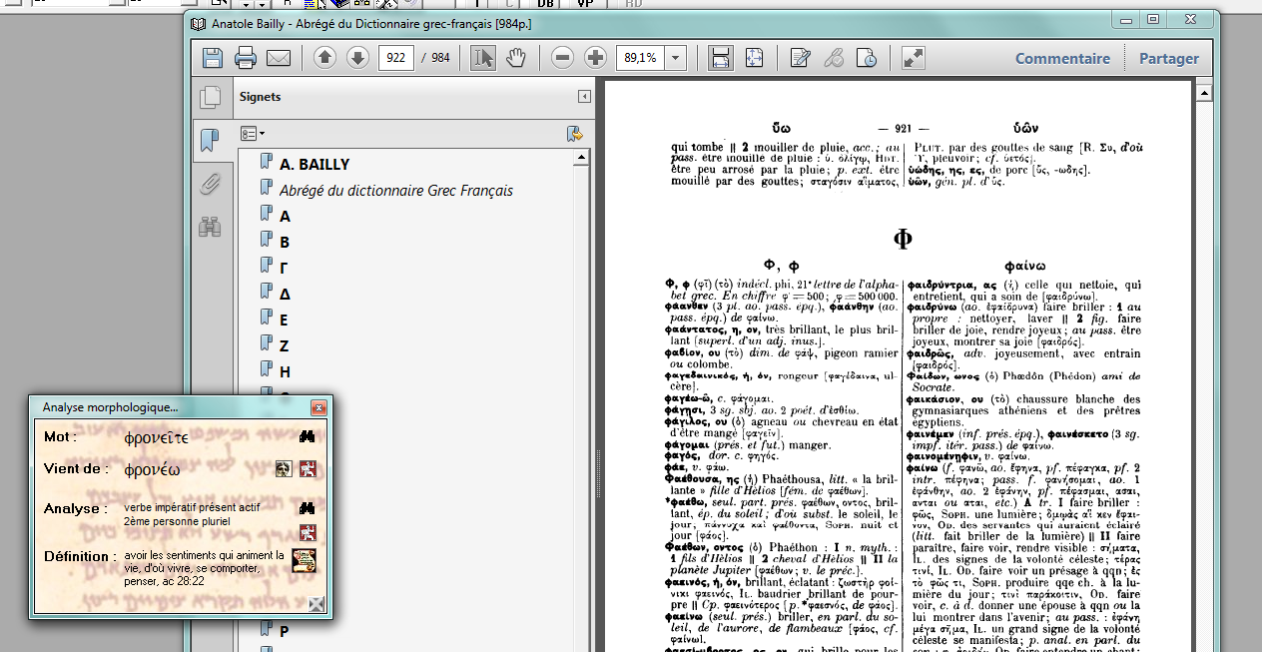
Task: Go to the previous page with up arrow
Action: (x=324, y=58)
